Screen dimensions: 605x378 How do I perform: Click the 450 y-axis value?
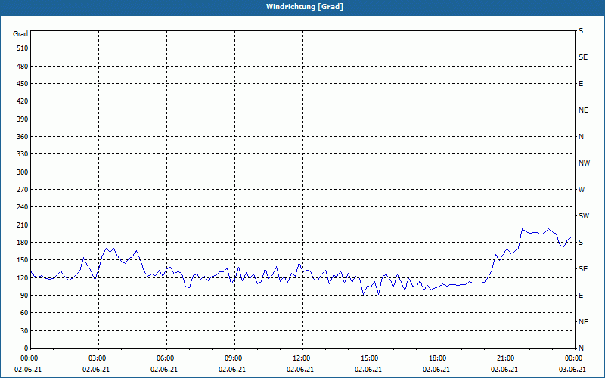coord(23,84)
